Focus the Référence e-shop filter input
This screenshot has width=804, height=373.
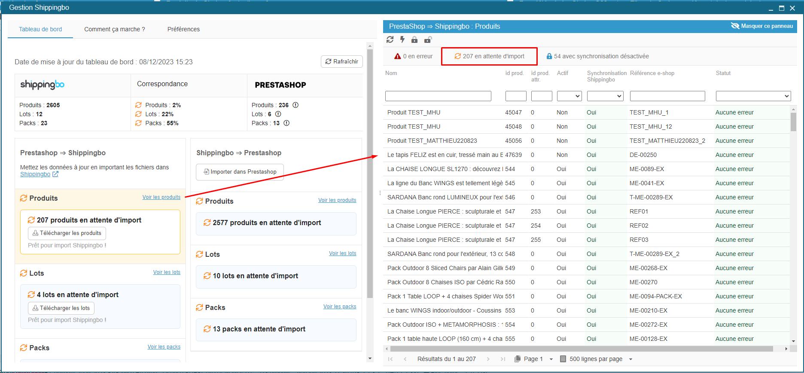point(667,96)
